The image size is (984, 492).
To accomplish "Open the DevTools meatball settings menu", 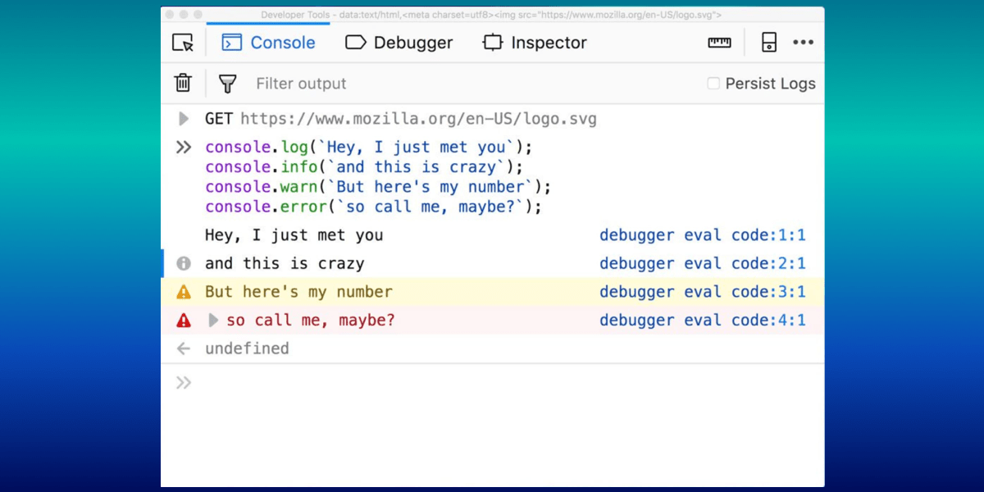I will pyautogui.click(x=804, y=42).
